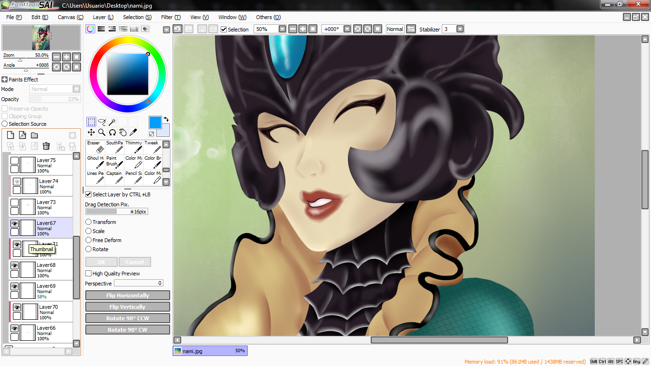
Task: Show Layer75 using its visibility box
Action: coord(15,161)
